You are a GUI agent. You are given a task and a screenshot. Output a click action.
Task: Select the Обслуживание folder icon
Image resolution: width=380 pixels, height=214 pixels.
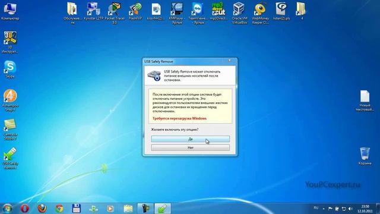pos(72,13)
